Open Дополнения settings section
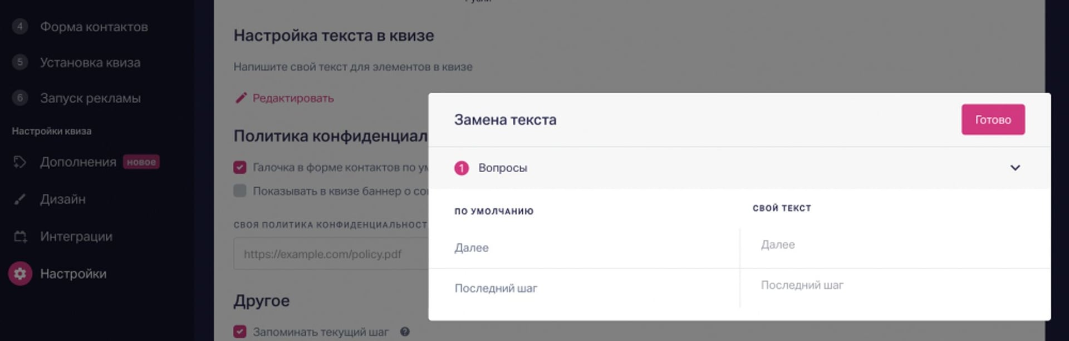 coord(78,162)
